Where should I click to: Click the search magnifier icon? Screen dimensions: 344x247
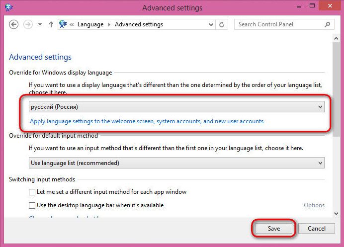point(327,24)
